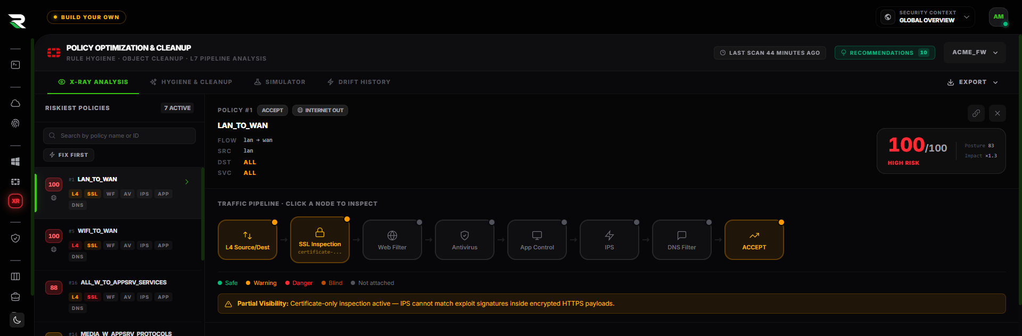Click the 100 risk score badge of WIFI_TO_WAN
This screenshot has width=1022, height=336.
[x=54, y=236]
